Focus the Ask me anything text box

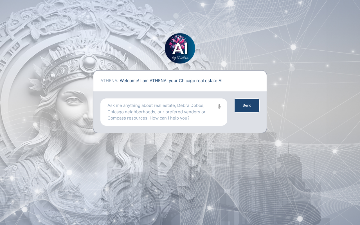164,112
